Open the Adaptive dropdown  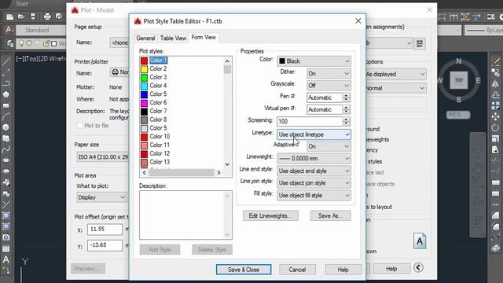pyautogui.click(x=329, y=146)
